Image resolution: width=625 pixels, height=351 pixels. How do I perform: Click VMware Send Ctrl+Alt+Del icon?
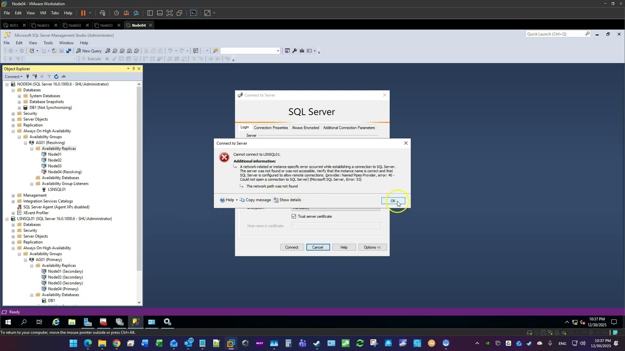tap(102, 13)
